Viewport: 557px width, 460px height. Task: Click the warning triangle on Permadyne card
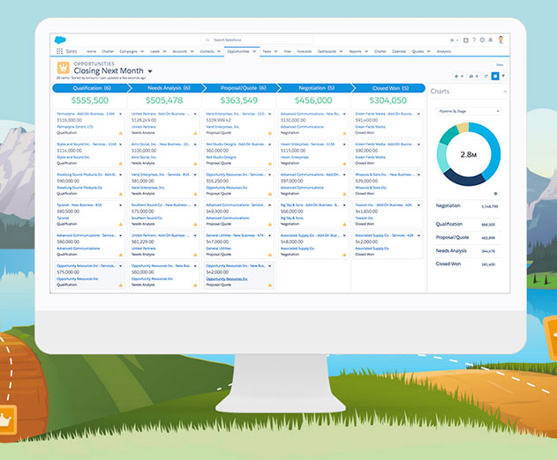121,133
